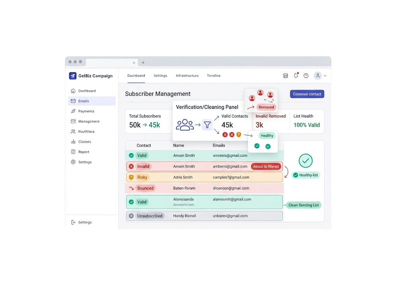Open the Timeline tab
The image size is (396, 286).
(213, 76)
